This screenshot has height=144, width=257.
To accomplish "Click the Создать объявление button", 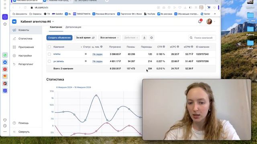I will point(59,38).
